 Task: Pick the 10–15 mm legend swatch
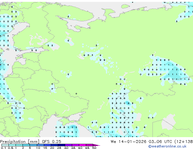click(40, 145)
